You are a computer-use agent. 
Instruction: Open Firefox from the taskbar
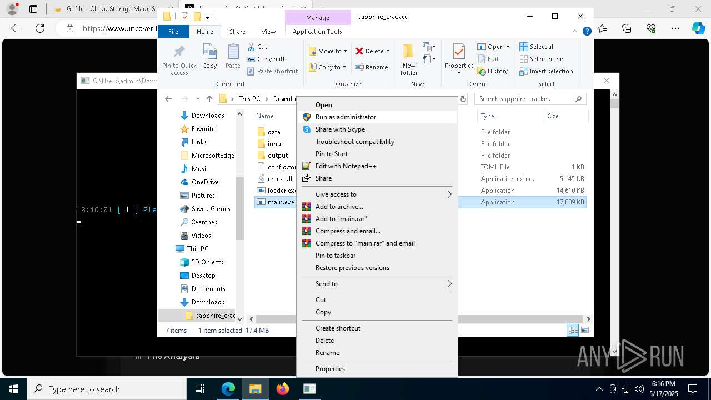[x=283, y=389]
